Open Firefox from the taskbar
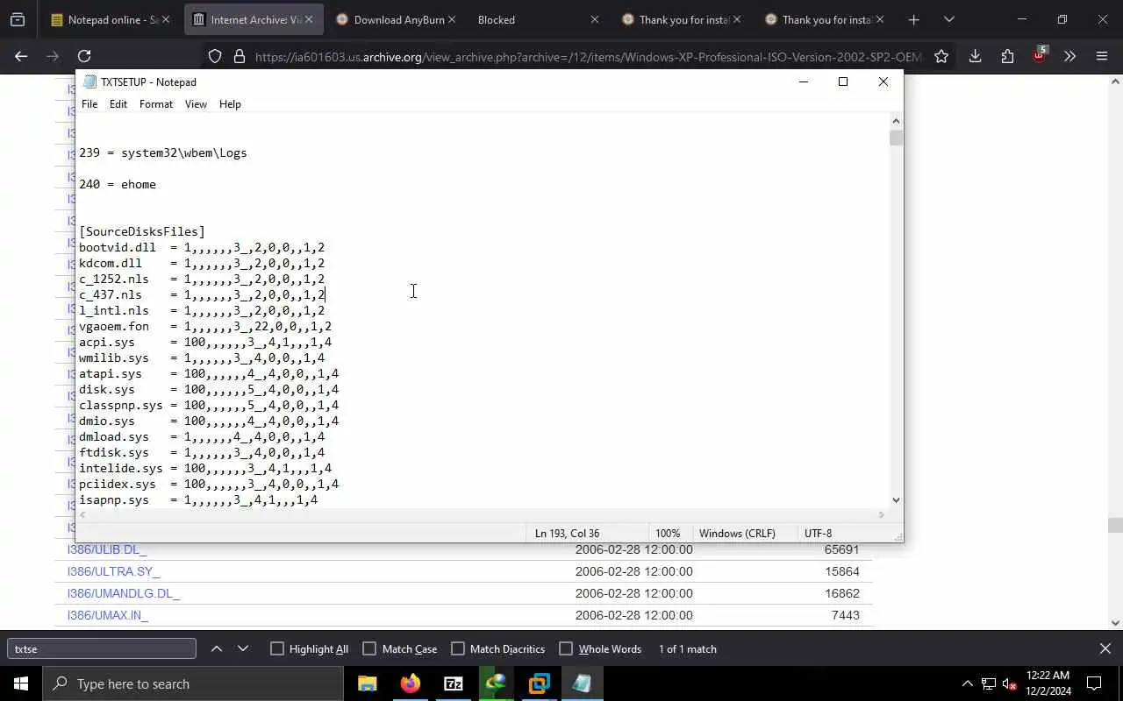Screen dimensions: 1123x701 pyautogui.click(x=411, y=683)
